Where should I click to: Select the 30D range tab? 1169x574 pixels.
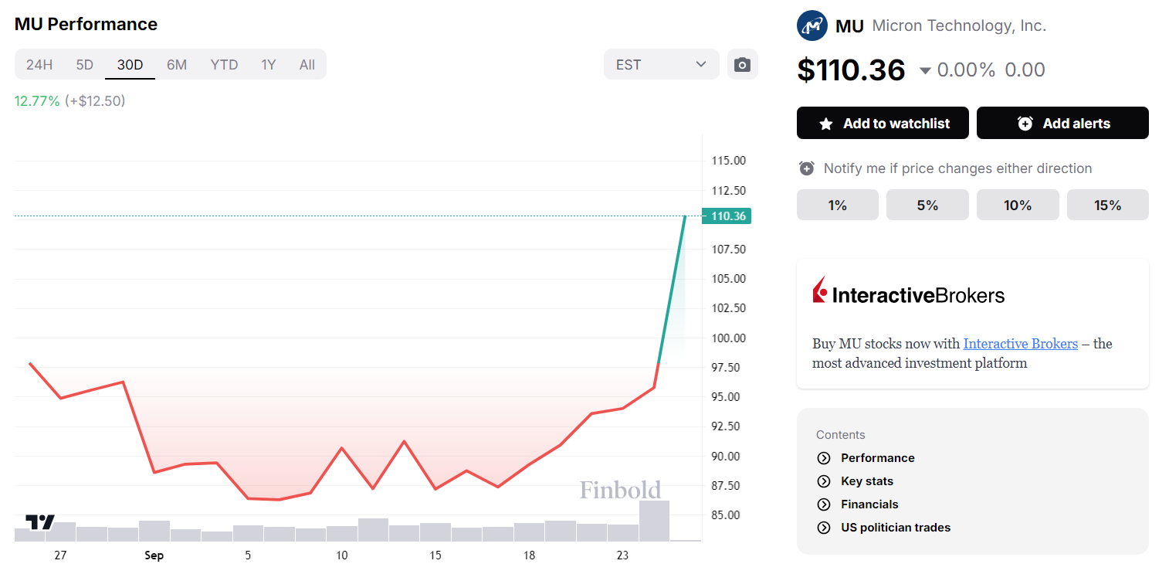[130, 64]
